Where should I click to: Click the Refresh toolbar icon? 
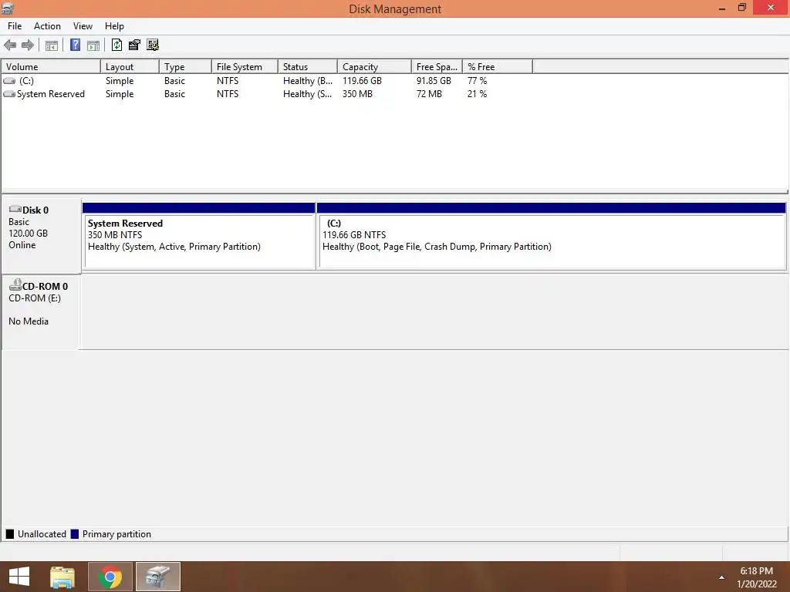coord(116,45)
